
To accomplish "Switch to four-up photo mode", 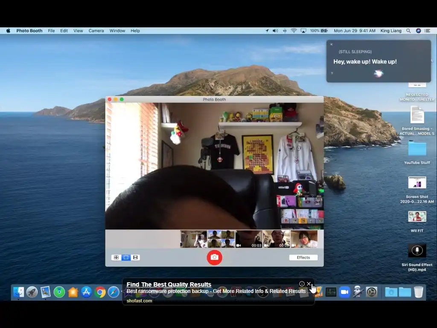I will point(116,258).
